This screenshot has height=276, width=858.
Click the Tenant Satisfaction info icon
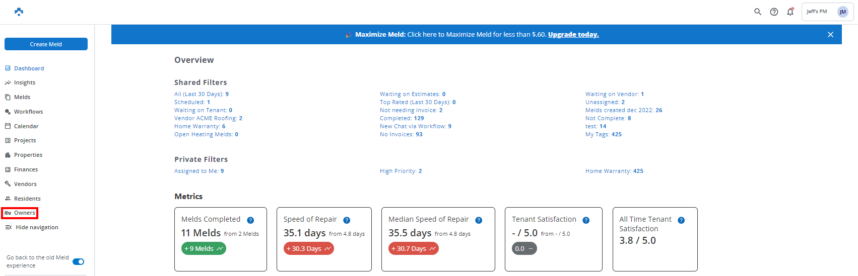pyautogui.click(x=586, y=220)
